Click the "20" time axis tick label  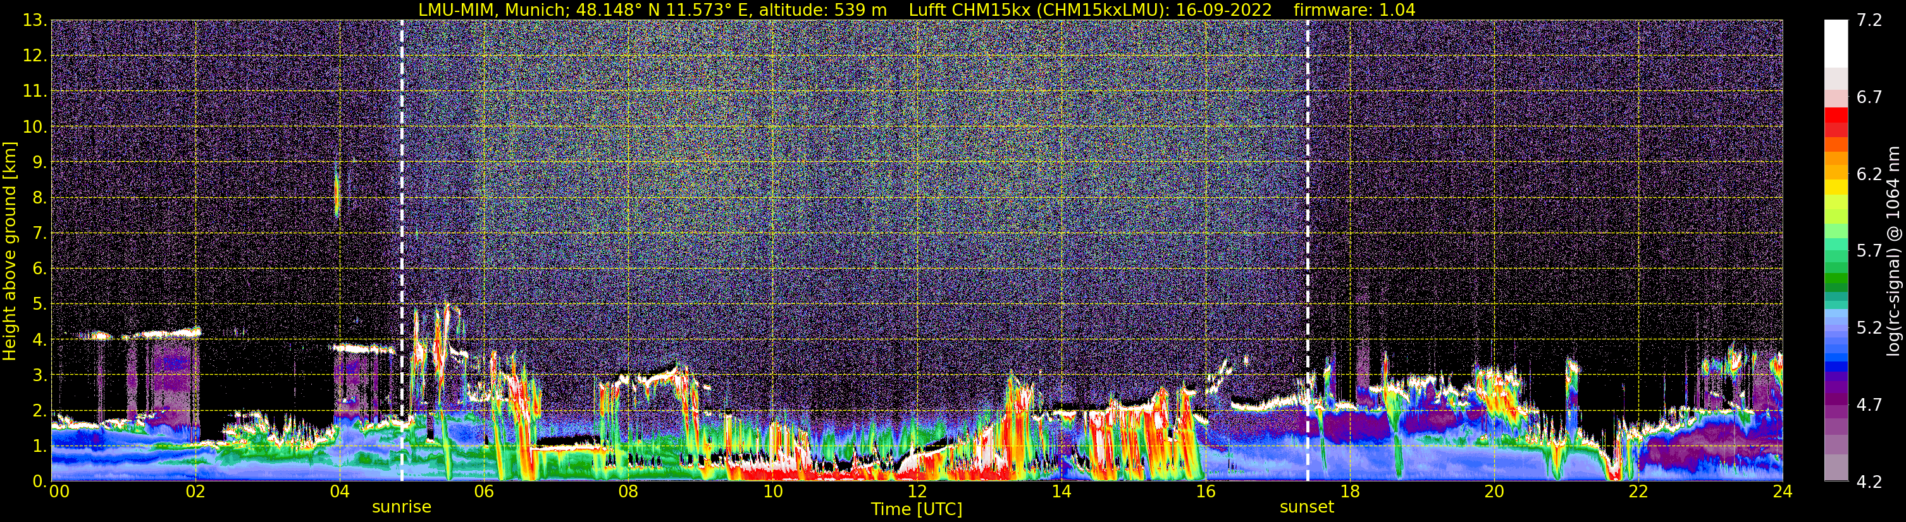click(x=1494, y=492)
